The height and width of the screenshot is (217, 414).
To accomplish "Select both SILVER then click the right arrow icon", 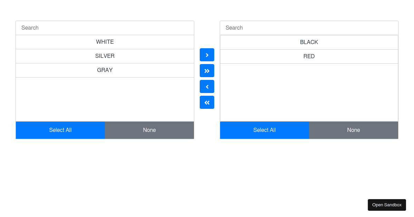I will 207,54.
